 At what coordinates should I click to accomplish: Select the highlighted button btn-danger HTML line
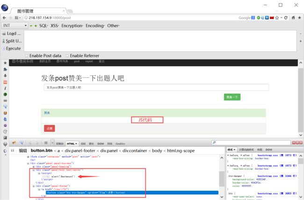coord(132,193)
